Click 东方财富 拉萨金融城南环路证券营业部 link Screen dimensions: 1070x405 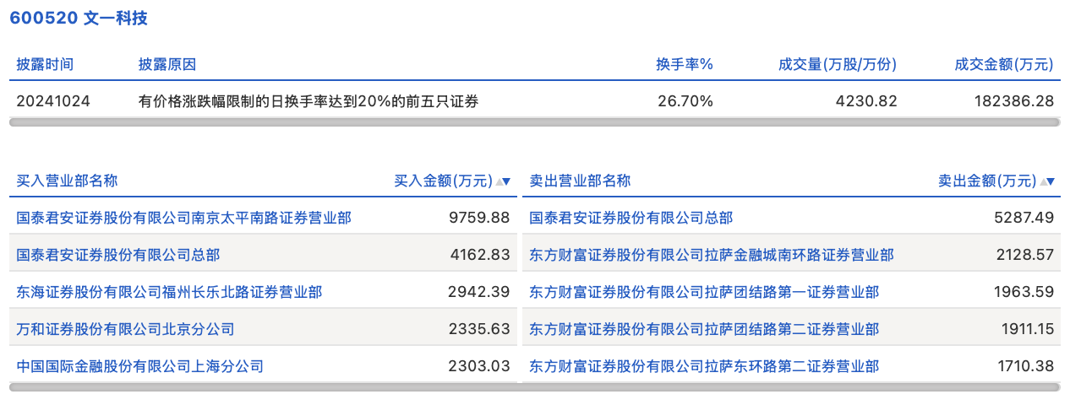coord(712,255)
